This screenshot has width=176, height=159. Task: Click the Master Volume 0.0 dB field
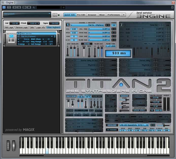click(x=156, y=98)
